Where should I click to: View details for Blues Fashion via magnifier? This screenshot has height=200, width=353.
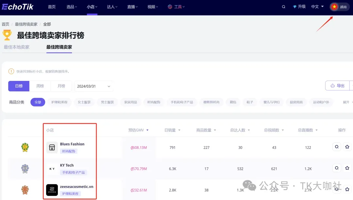(337, 147)
